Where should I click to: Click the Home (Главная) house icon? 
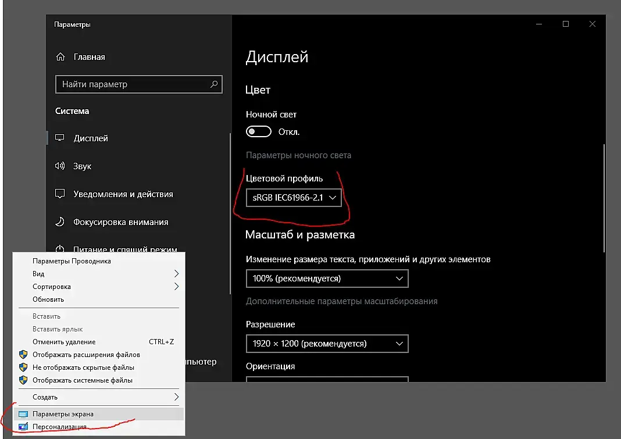(60, 56)
